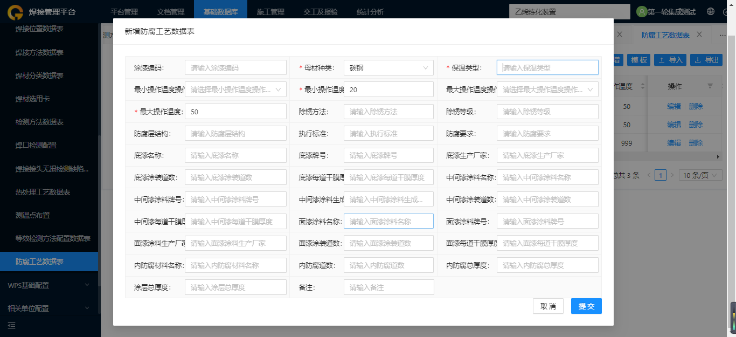The width and height of the screenshot is (736, 337).
Task: Go to previous page arrow in pagination
Action: 649,175
